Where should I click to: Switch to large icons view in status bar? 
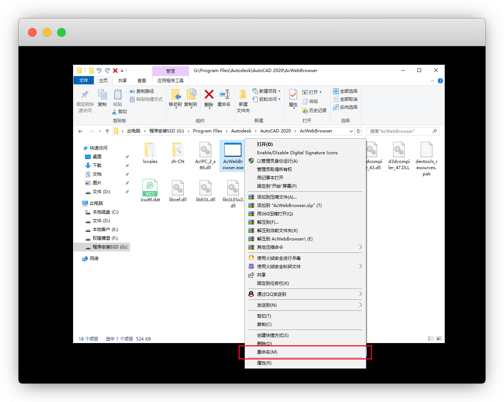pyautogui.click(x=439, y=339)
